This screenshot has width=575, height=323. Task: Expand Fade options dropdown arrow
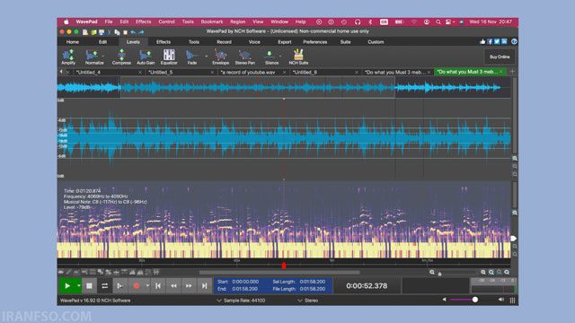pos(206,56)
